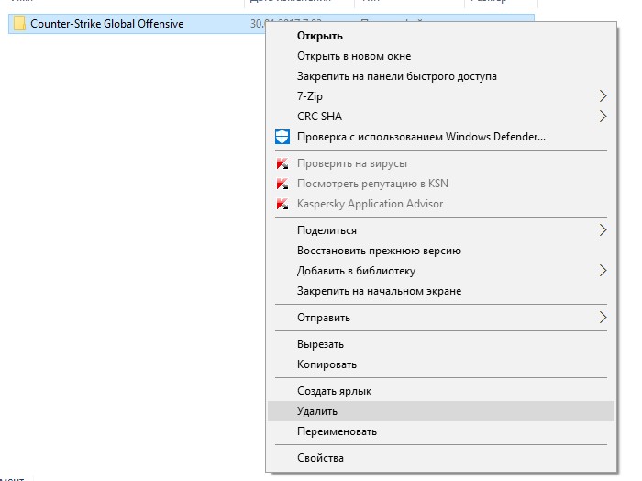This screenshot has height=481, width=642.
Task: Expand the CRC SHA submenu arrow
Action: (603, 117)
